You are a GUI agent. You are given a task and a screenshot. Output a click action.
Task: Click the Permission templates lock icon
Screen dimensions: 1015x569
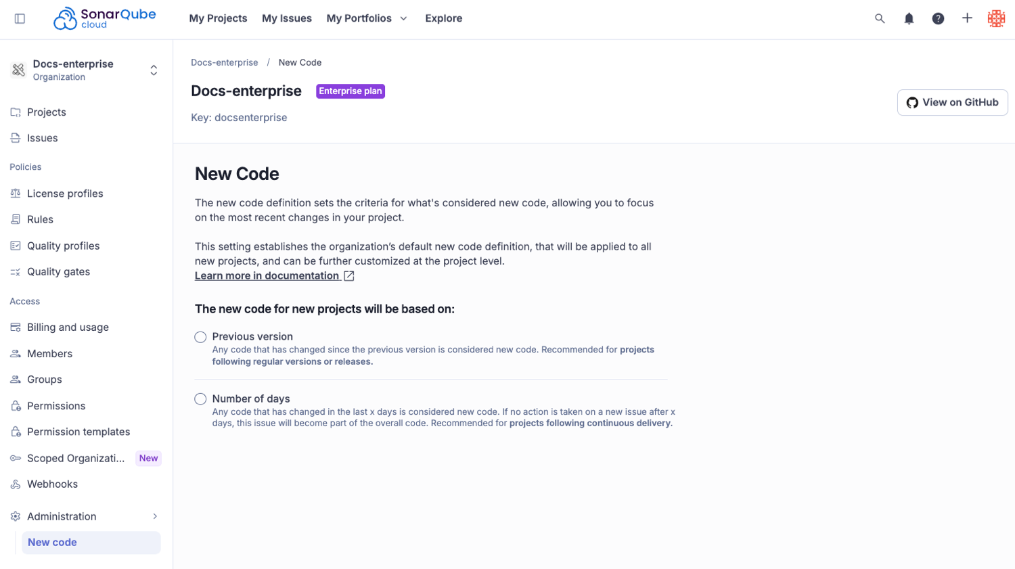tap(16, 432)
